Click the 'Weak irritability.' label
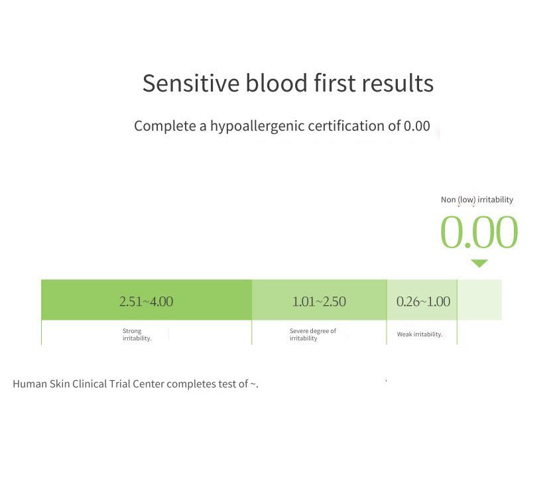 click(x=420, y=334)
